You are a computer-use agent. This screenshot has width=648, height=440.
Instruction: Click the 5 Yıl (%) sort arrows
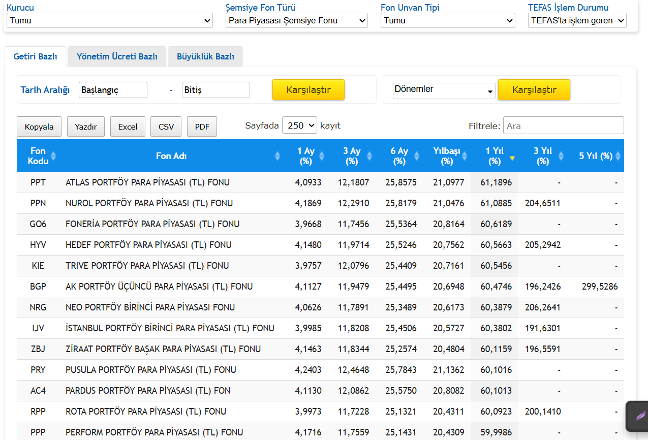click(x=618, y=156)
